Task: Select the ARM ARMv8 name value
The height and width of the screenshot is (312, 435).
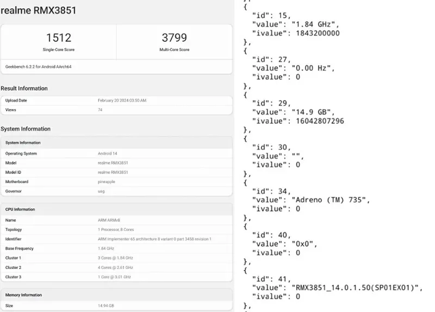Action: [109, 220]
